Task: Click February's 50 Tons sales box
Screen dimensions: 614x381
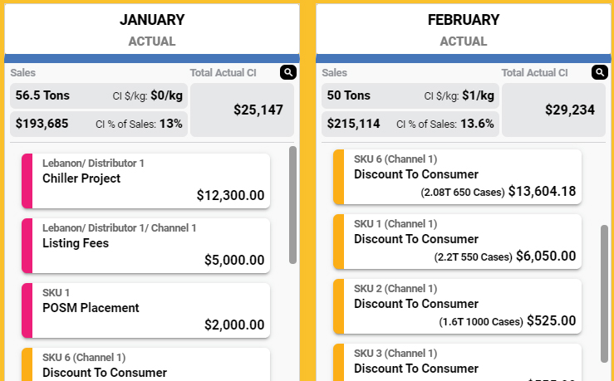Action: click(x=410, y=95)
